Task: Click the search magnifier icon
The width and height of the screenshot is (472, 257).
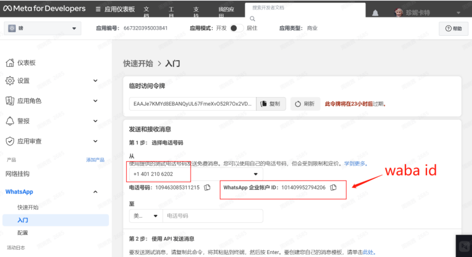Action: [252, 18]
